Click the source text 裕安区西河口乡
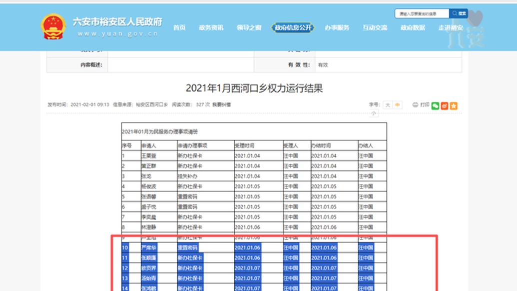 (152, 104)
